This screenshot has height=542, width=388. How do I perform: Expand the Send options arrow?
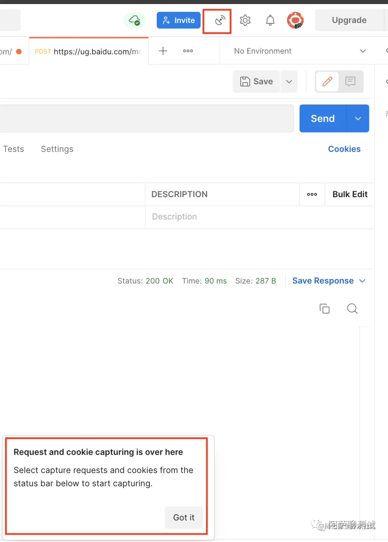click(358, 119)
